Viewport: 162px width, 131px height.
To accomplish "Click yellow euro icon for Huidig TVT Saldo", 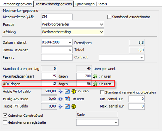I will (73, 106).
